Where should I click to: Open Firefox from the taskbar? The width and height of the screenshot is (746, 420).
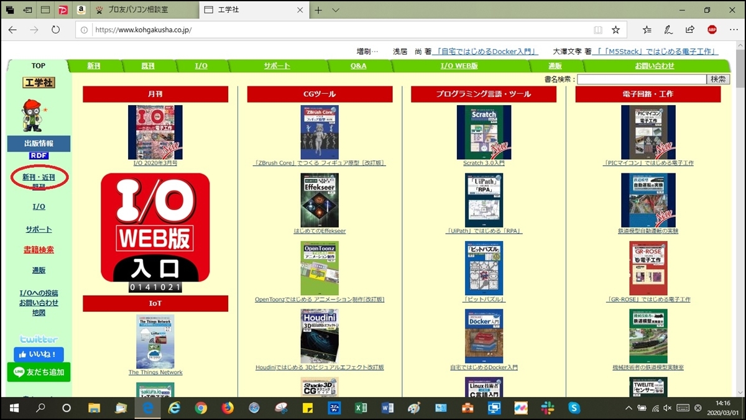click(227, 408)
